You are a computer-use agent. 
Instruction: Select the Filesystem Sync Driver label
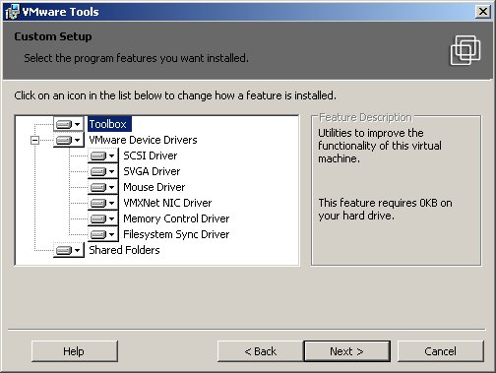(176, 234)
